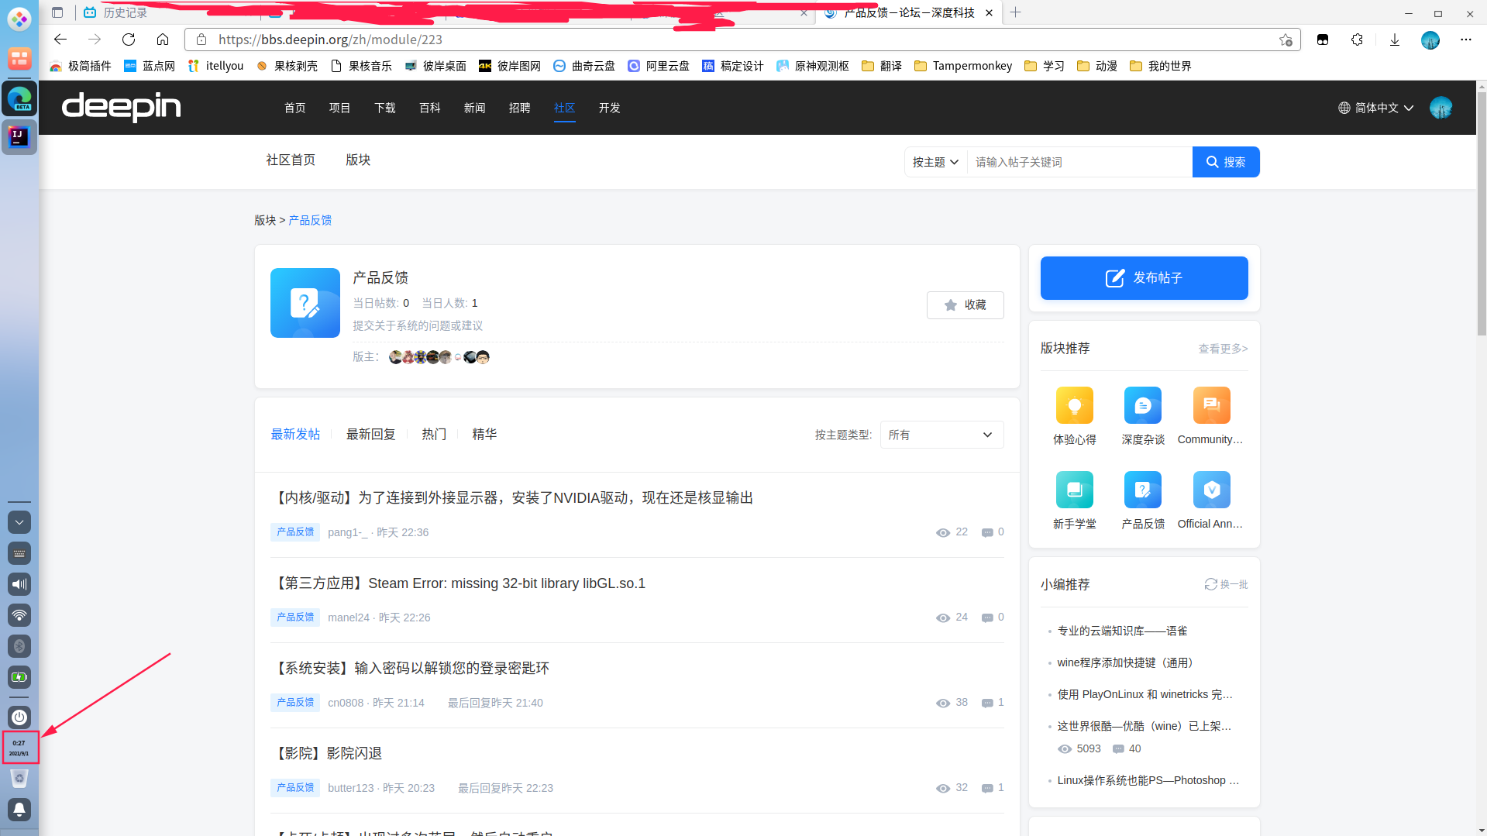Click the forum user avatar in header
The height and width of the screenshot is (836, 1487).
click(x=1441, y=108)
